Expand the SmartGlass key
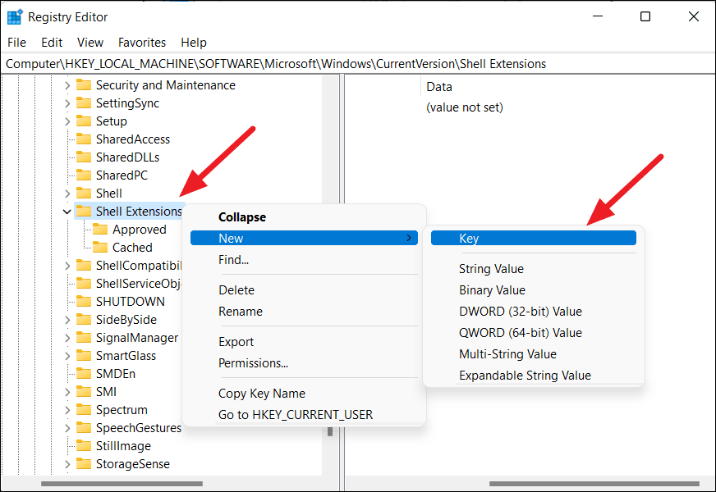Viewport: 716px width, 492px height. pos(67,356)
